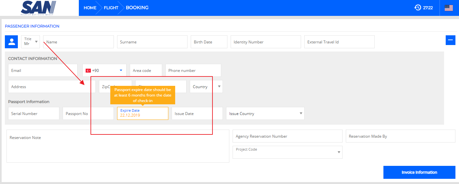This screenshot has height=184, width=459.
Task: Go to HOME in breadcrumb navigation
Action: (90, 8)
